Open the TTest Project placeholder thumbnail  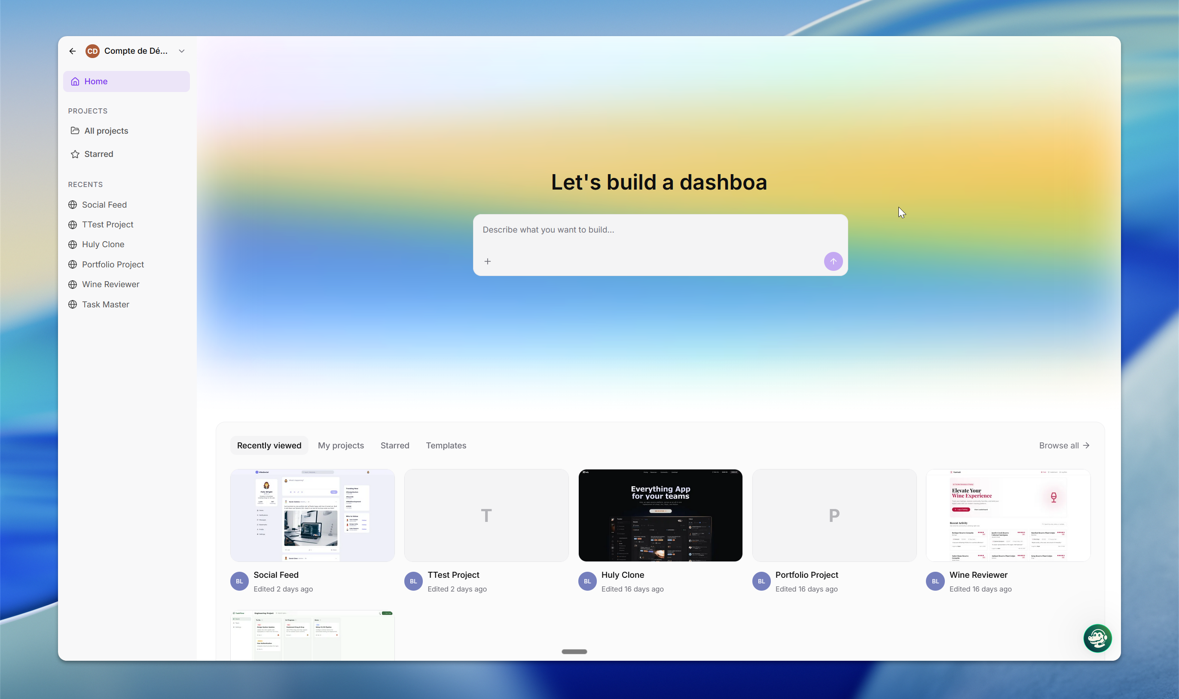(486, 515)
